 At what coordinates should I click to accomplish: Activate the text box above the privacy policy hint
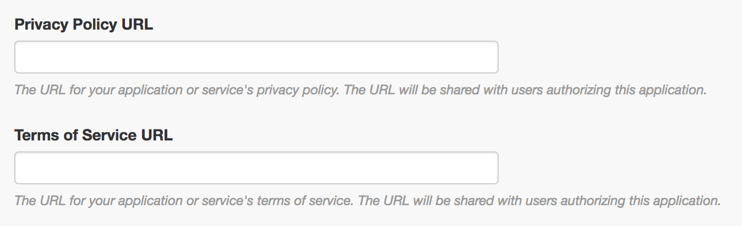[256, 57]
